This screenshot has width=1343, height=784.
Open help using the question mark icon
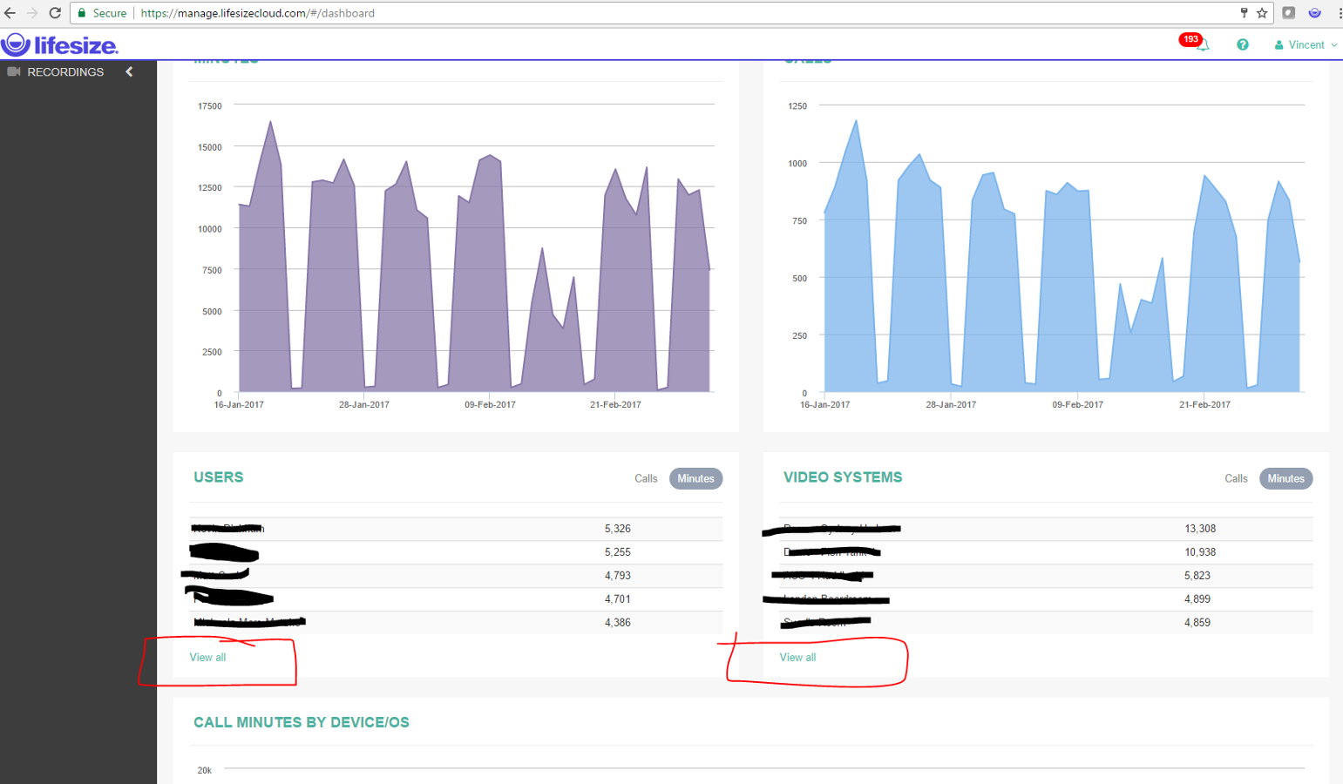point(1243,44)
